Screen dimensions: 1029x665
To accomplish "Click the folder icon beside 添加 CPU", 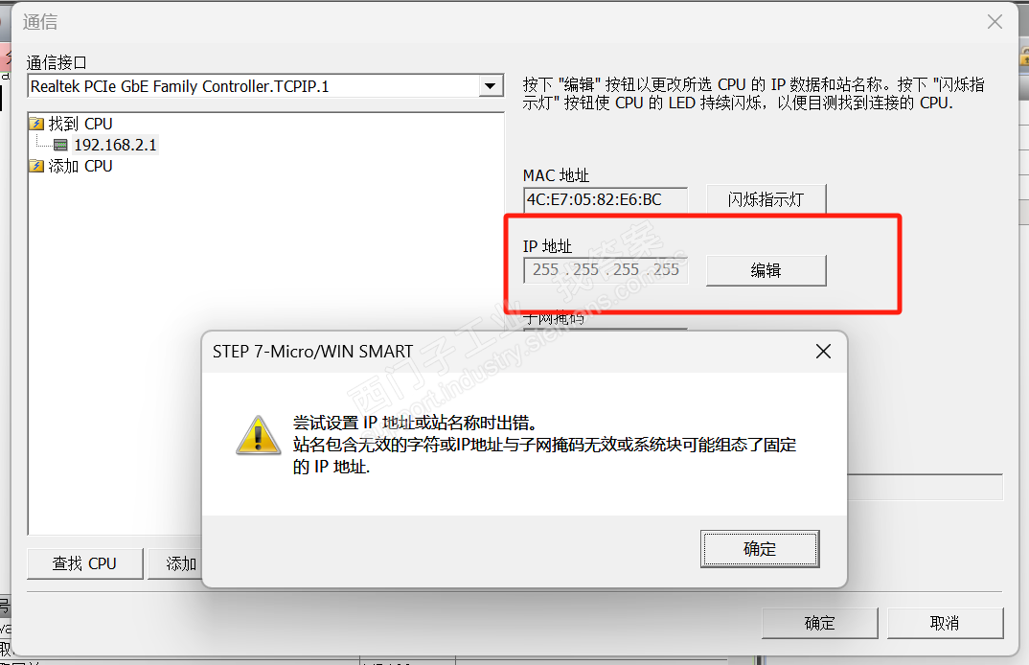I will [x=36, y=166].
